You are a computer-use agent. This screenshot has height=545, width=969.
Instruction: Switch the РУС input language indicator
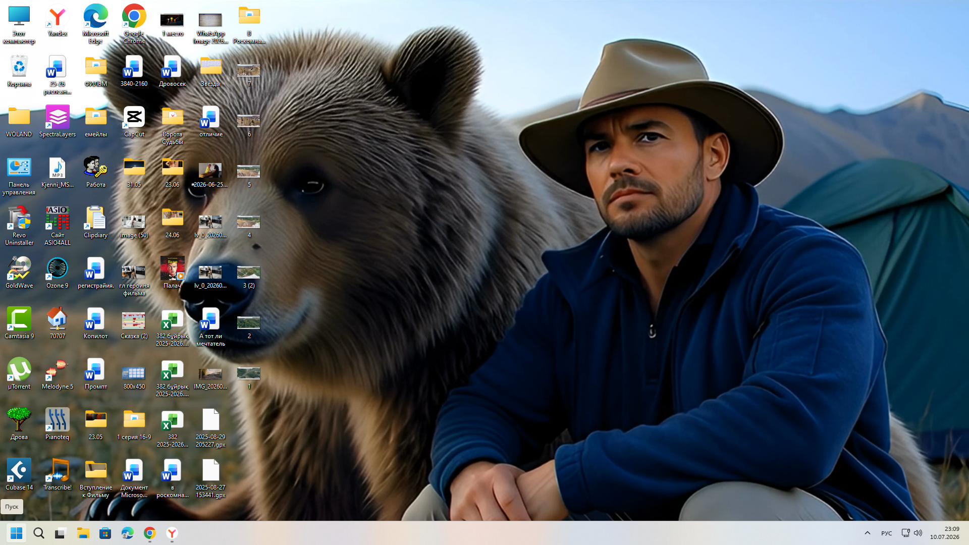pyautogui.click(x=887, y=533)
